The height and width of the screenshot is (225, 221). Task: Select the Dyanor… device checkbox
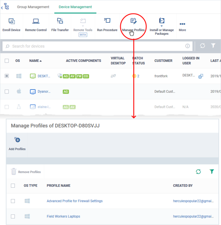pos(7,92)
